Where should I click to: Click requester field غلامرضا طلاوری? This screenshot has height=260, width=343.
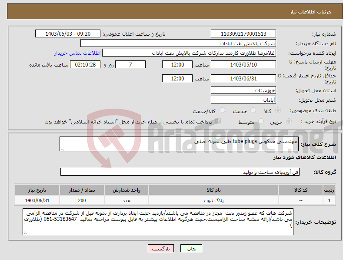point(189,53)
